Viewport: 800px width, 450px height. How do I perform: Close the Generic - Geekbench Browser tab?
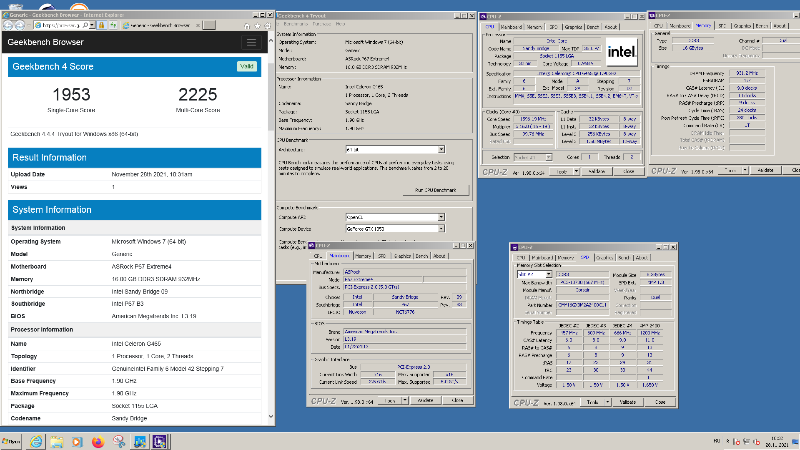point(198,25)
